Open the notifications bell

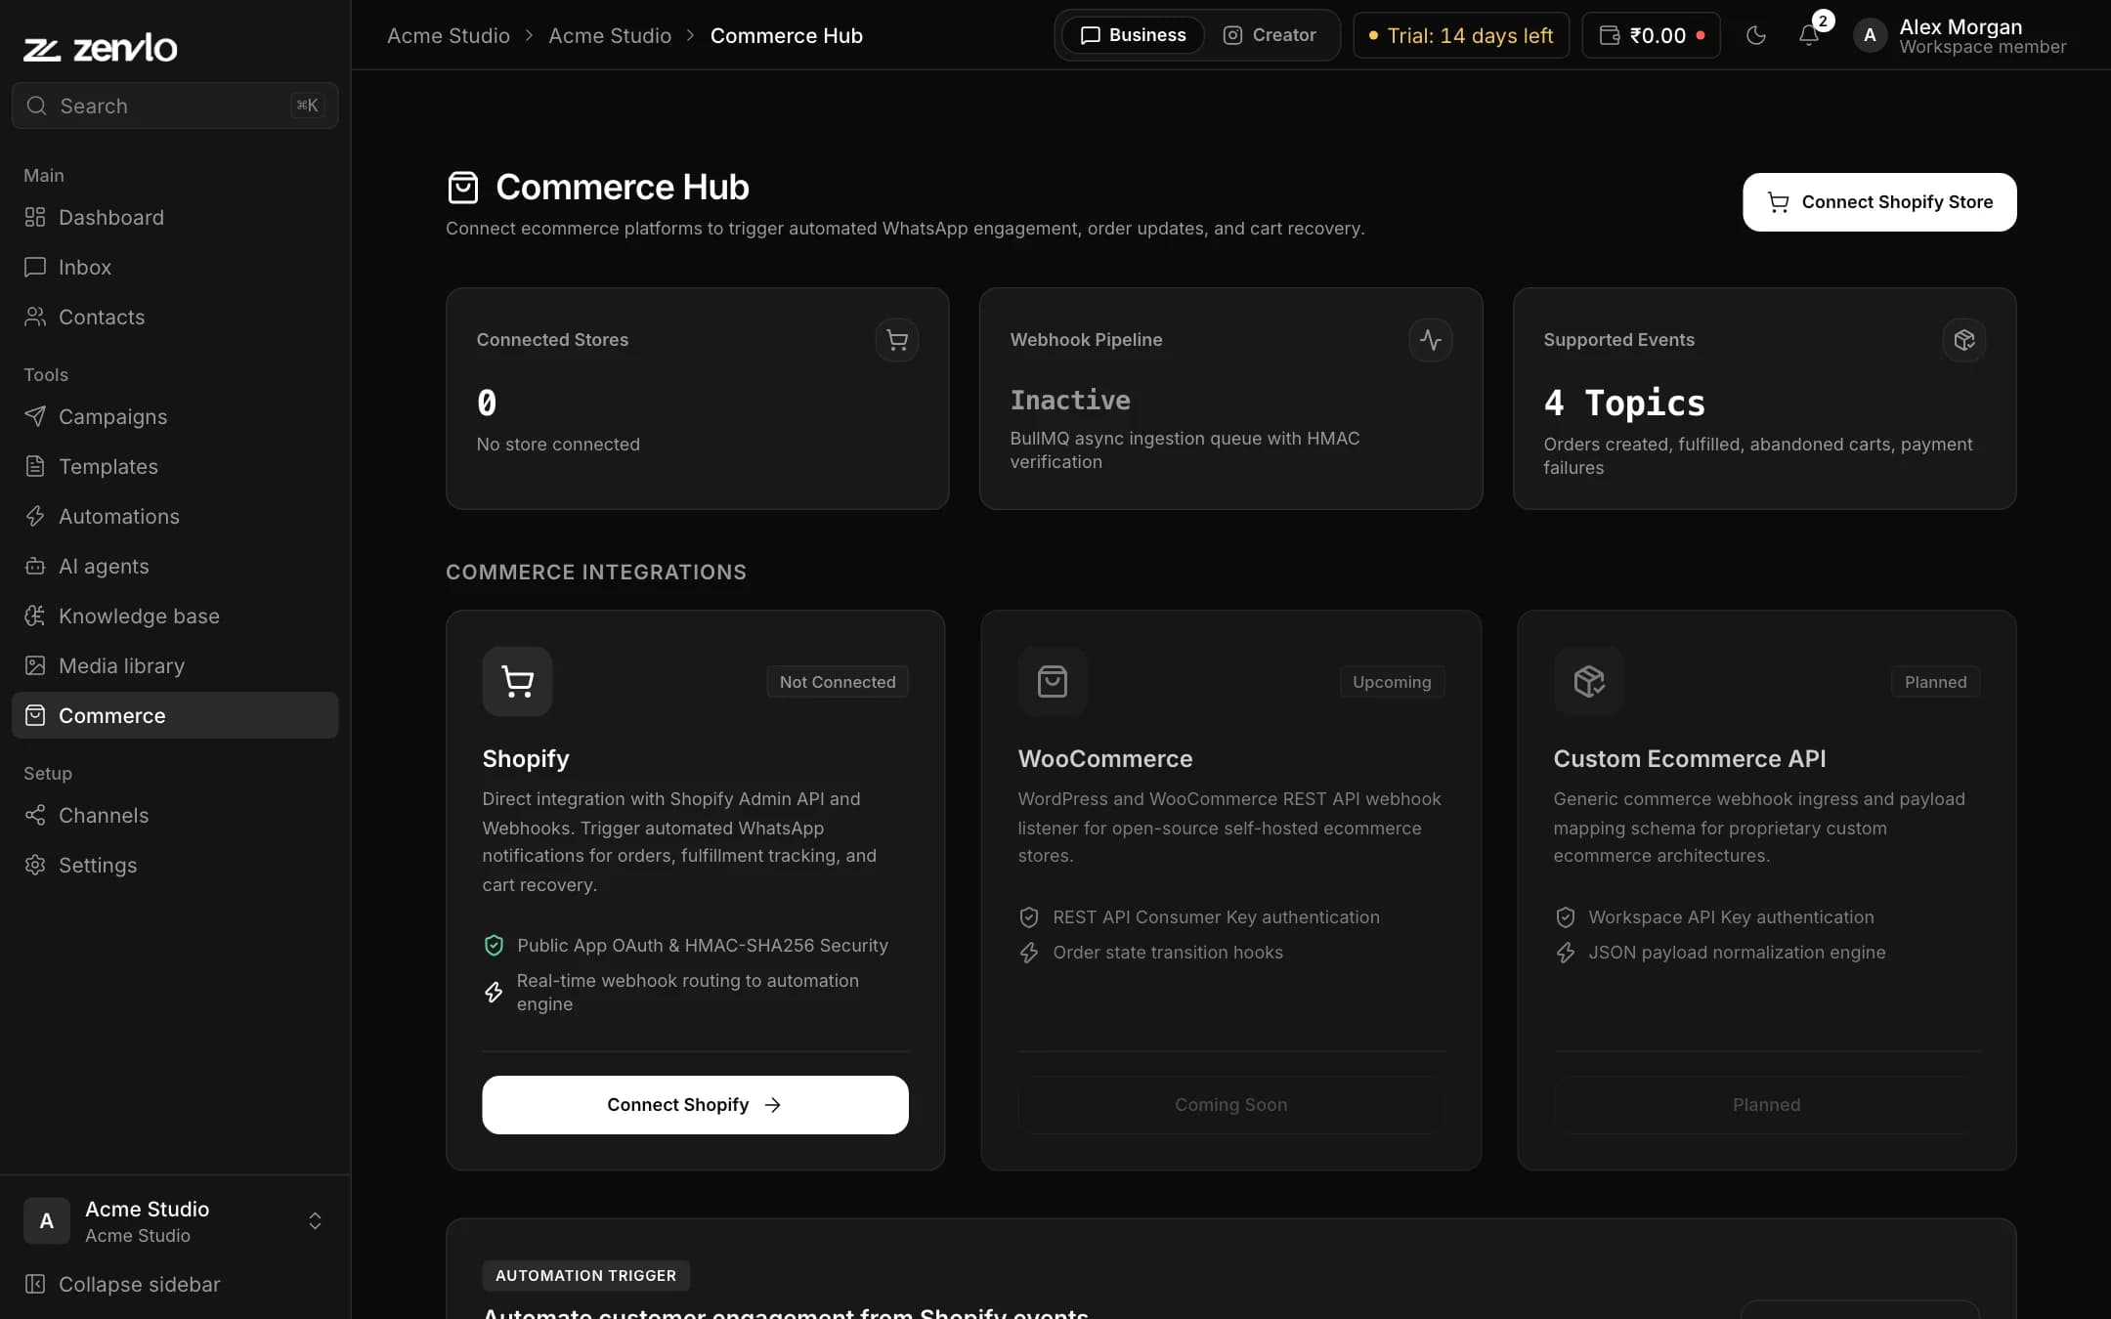(x=1809, y=35)
